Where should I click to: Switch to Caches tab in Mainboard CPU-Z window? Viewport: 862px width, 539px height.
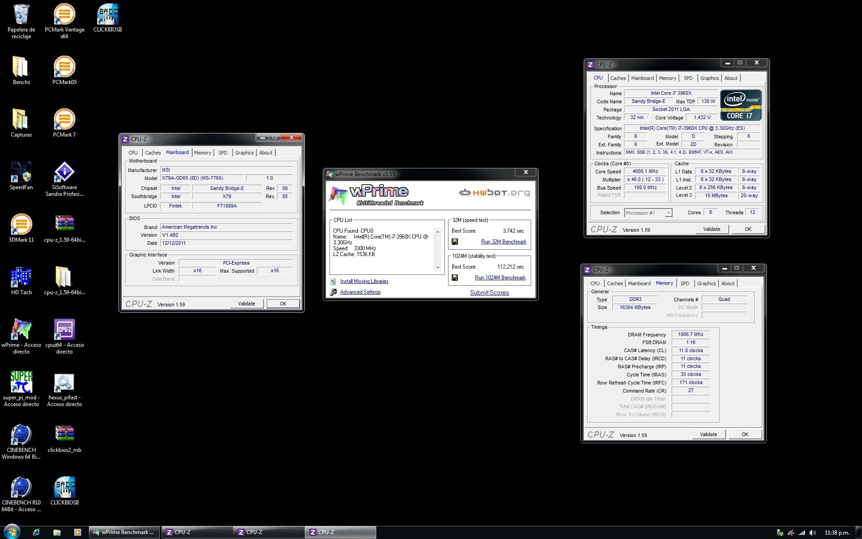coord(153,153)
